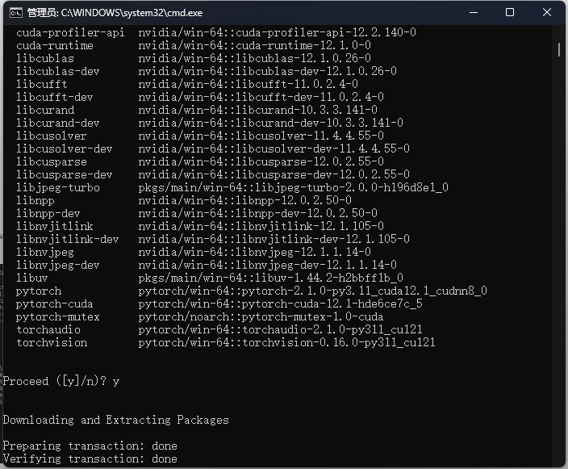Close the administrator command prompt window
The image size is (568, 469).
[x=547, y=13]
